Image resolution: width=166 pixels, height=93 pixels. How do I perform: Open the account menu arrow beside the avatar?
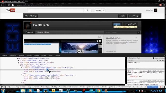(x=158, y=10)
